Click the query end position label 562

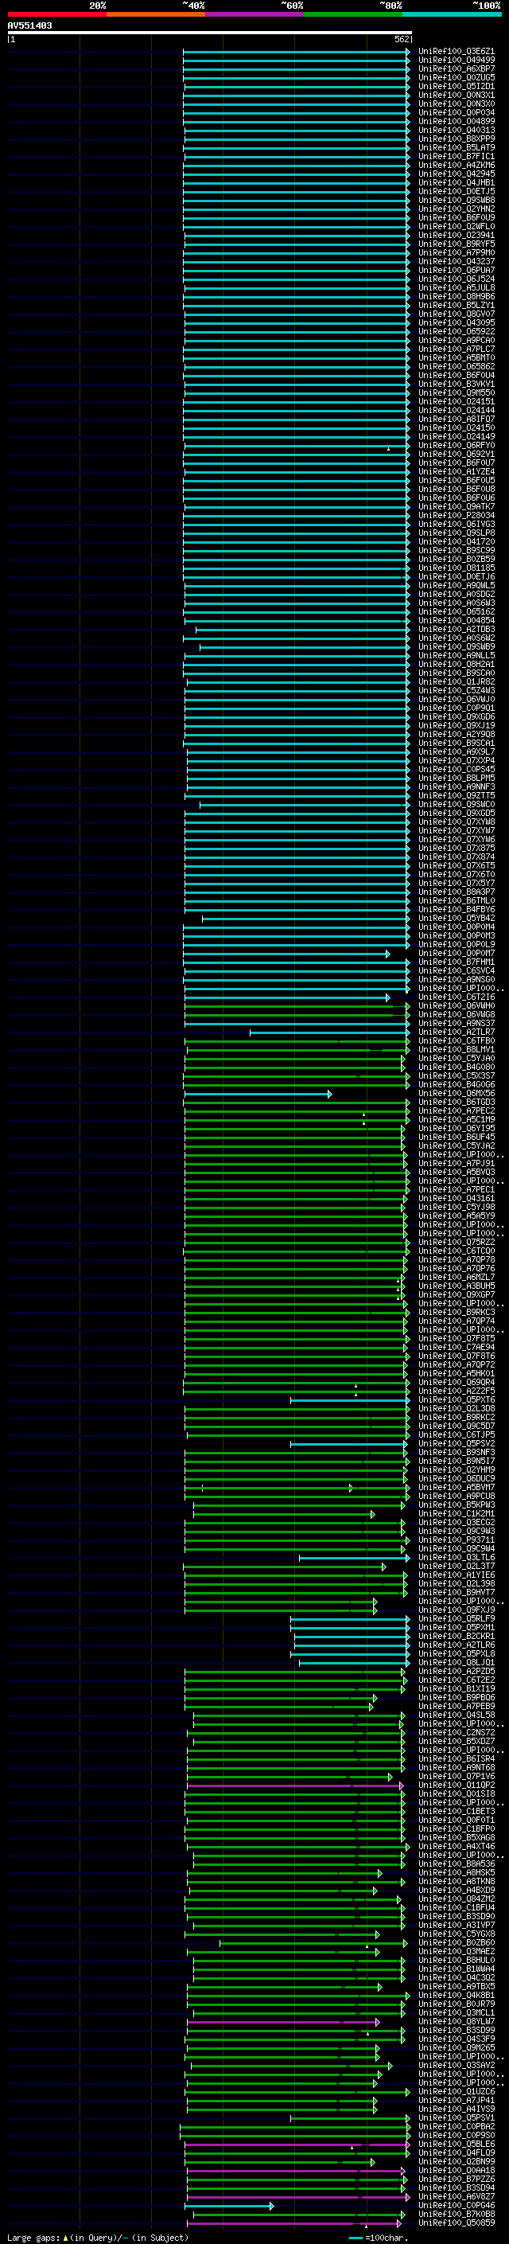(402, 39)
